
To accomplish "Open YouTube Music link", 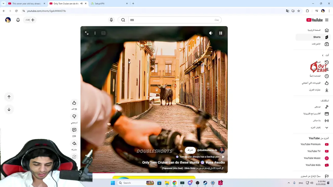I will [x=313, y=158].
